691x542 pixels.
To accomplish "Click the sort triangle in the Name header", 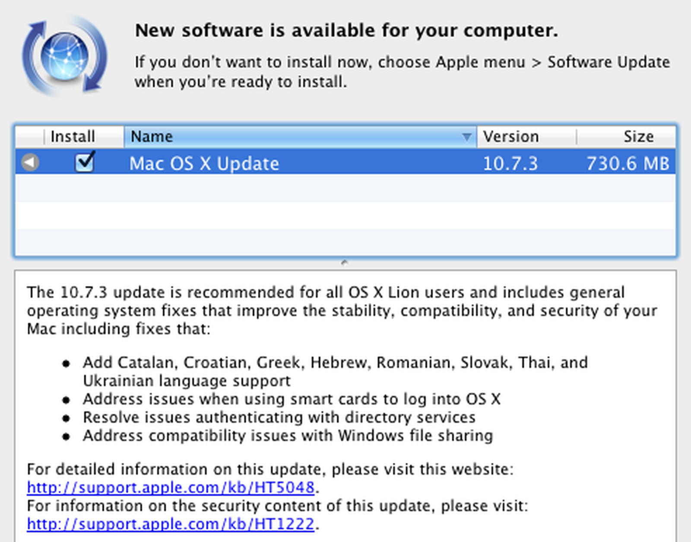I will pyautogui.click(x=466, y=137).
